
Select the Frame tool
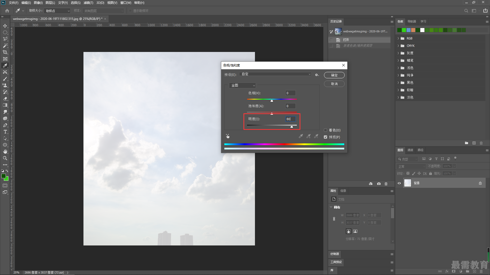point(5,59)
